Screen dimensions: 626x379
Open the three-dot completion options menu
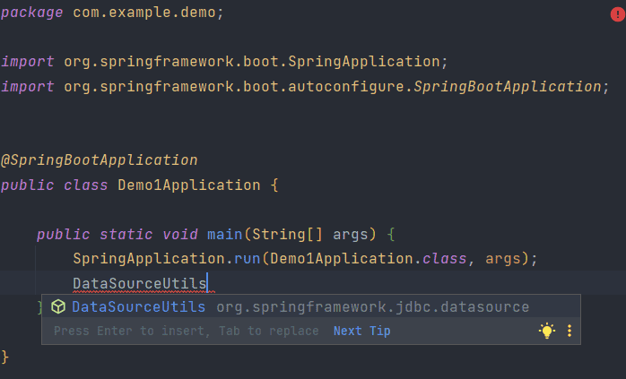pos(569,331)
